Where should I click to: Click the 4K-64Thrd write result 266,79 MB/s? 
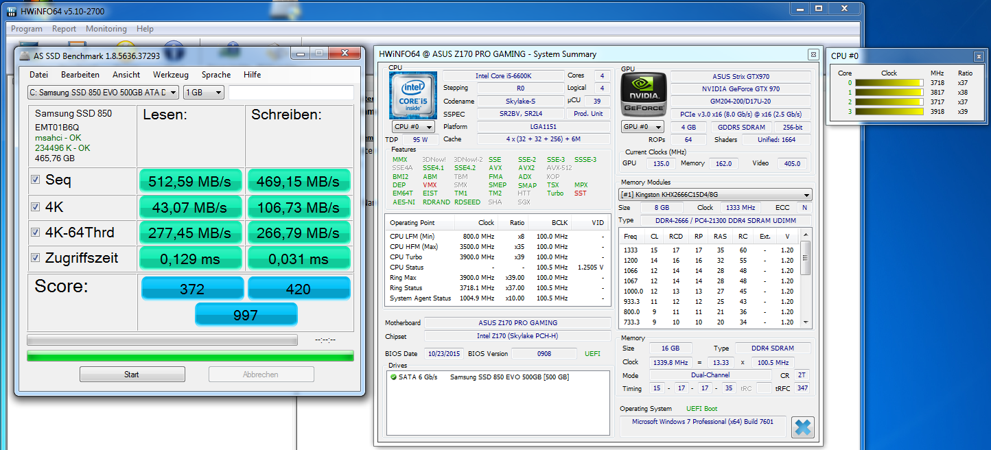point(299,233)
